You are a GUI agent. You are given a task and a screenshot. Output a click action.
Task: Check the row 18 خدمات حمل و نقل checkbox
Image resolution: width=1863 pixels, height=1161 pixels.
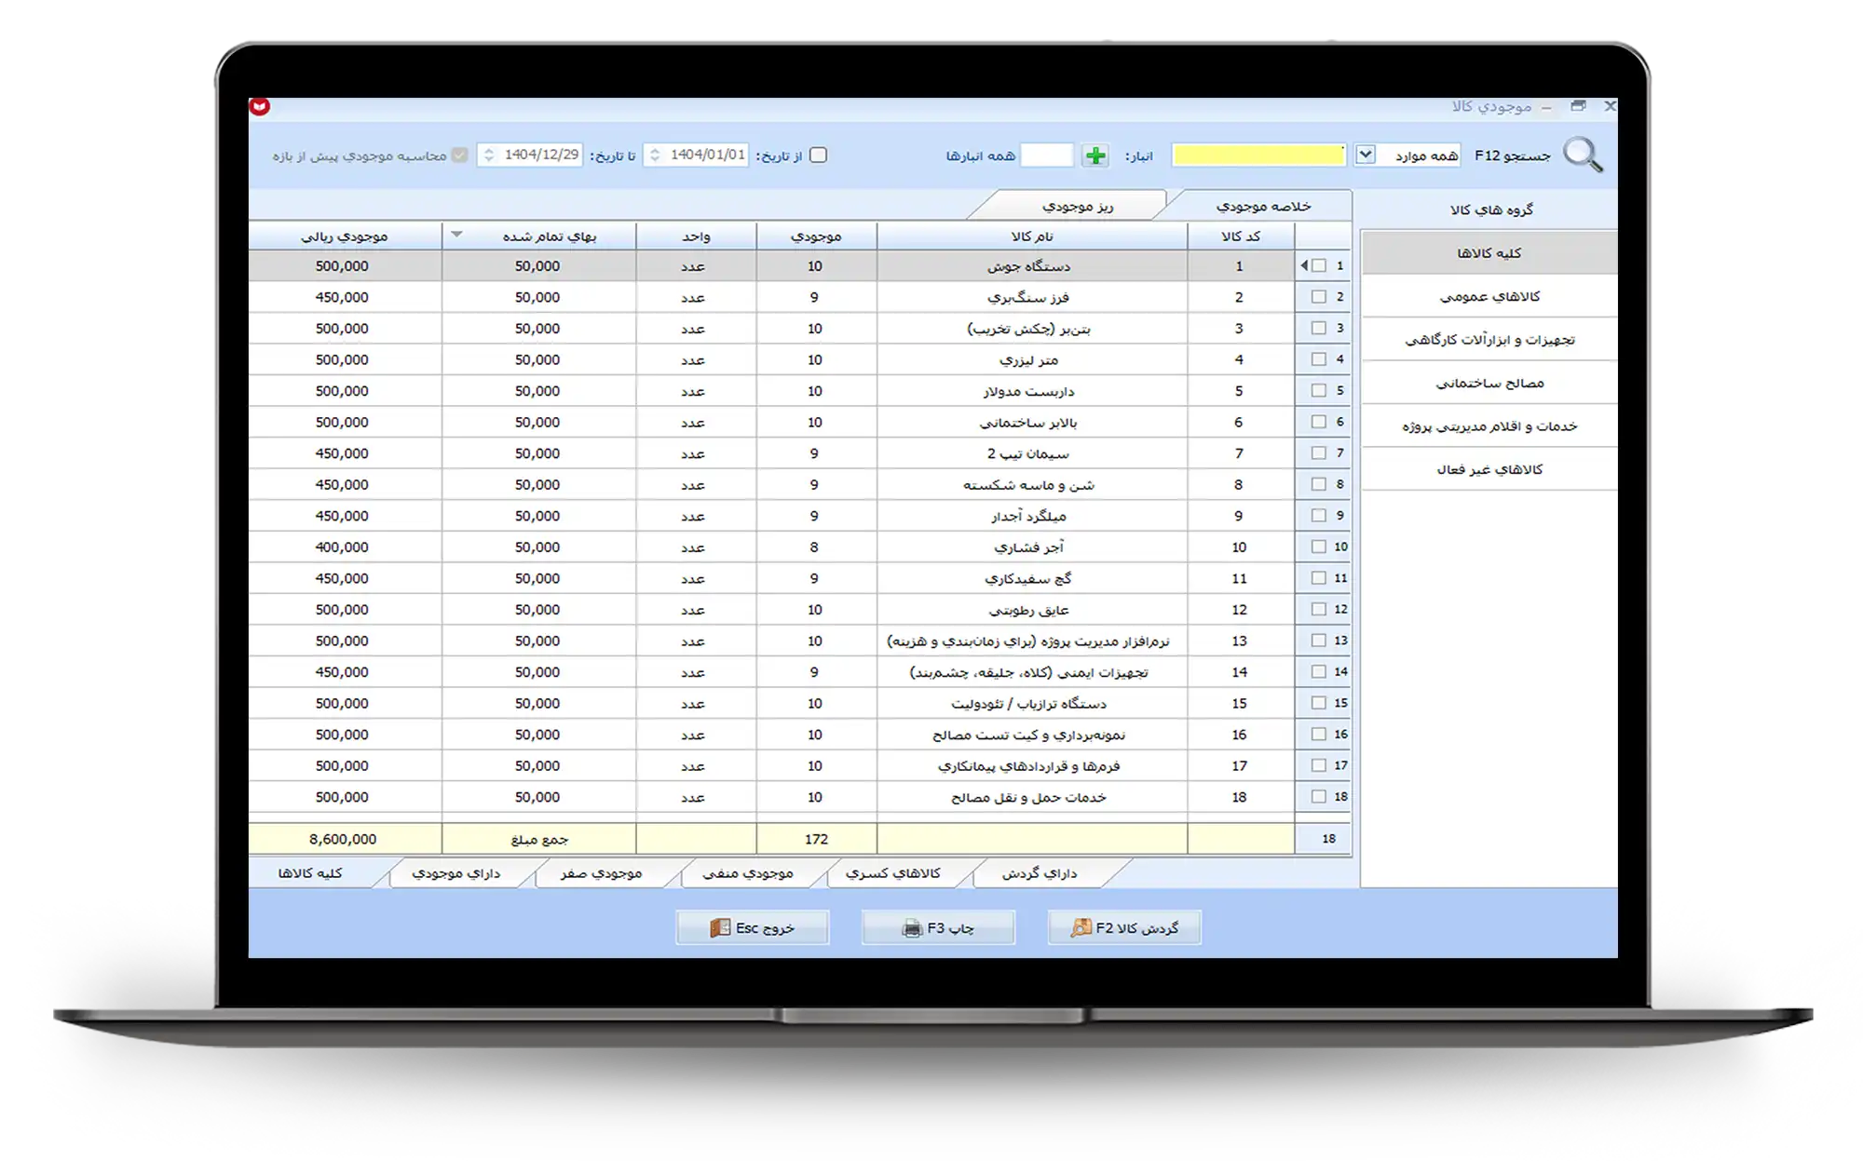[x=1318, y=797]
